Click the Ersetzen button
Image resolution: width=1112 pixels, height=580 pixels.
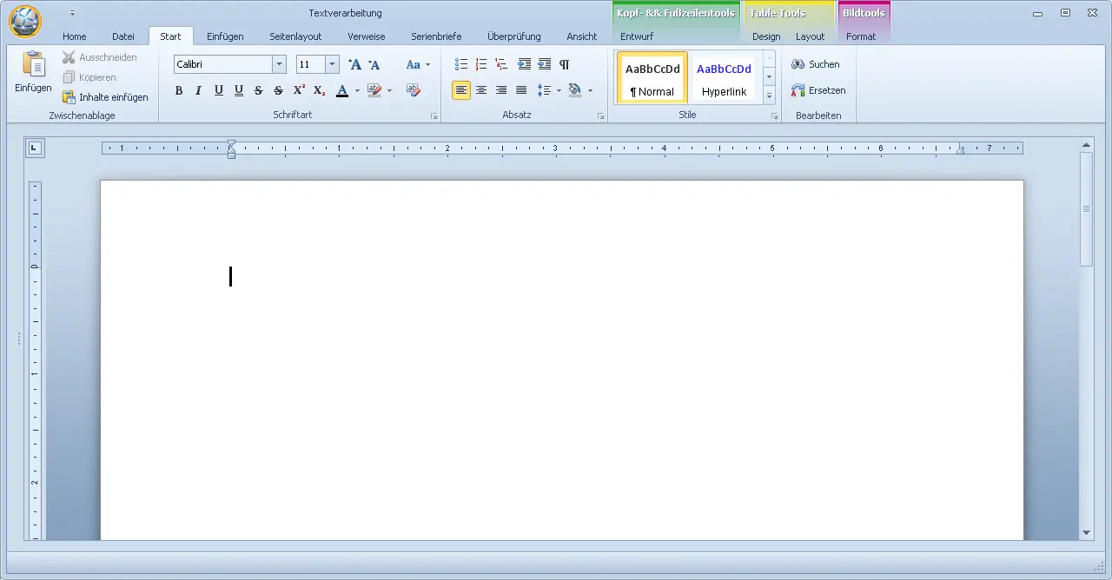click(817, 90)
